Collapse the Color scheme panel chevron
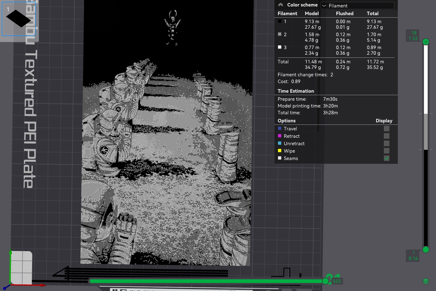The height and width of the screenshot is (291, 436). tap(280, 5)
